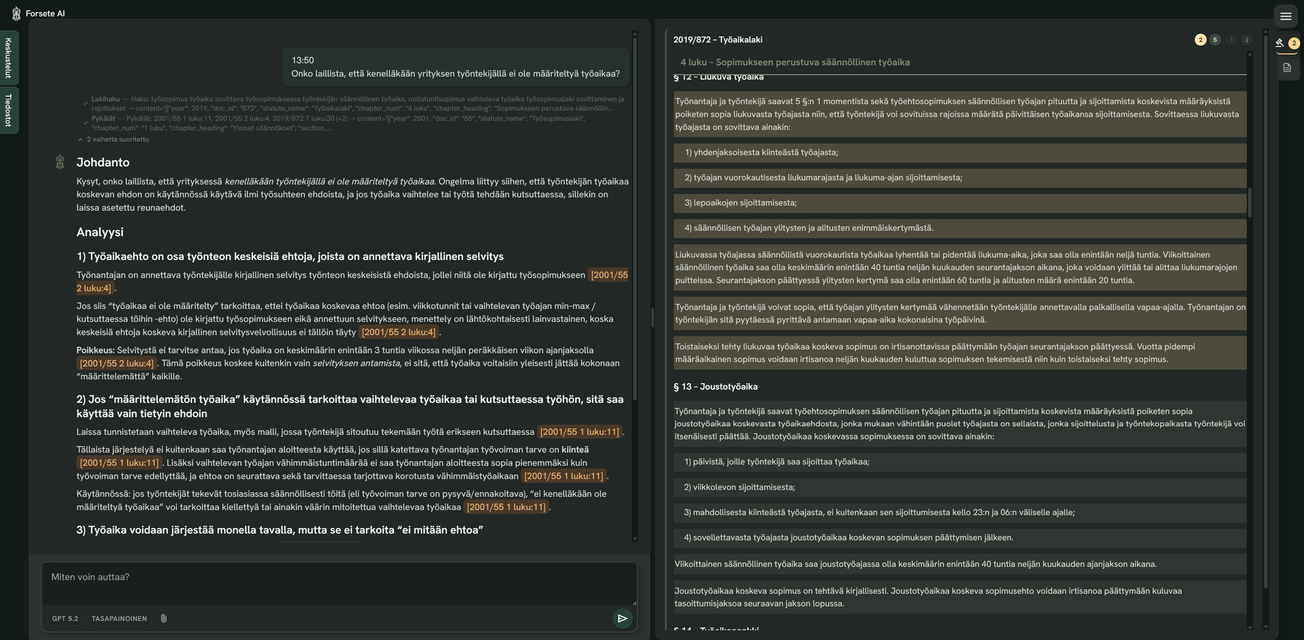Open citation [2001/55 1 luku:11] after "vähimmäistyöaikaan"
1304x640 pixels.
[x=564, y=476]
